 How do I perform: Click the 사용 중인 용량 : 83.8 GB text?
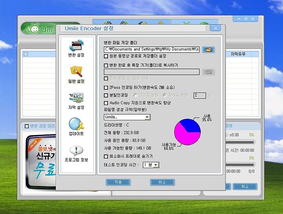(x=125, y=140)
